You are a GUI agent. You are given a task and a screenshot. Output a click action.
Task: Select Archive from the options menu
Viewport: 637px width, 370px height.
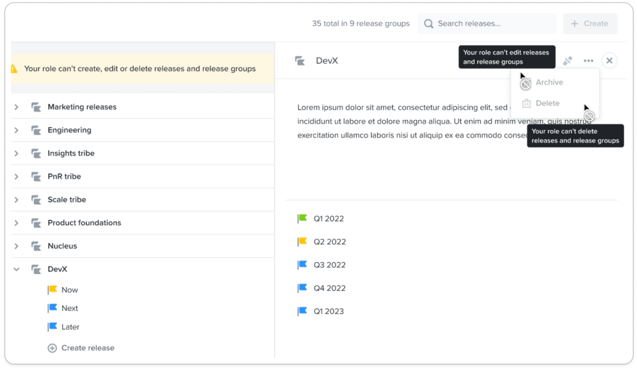(x=549, y=82)
